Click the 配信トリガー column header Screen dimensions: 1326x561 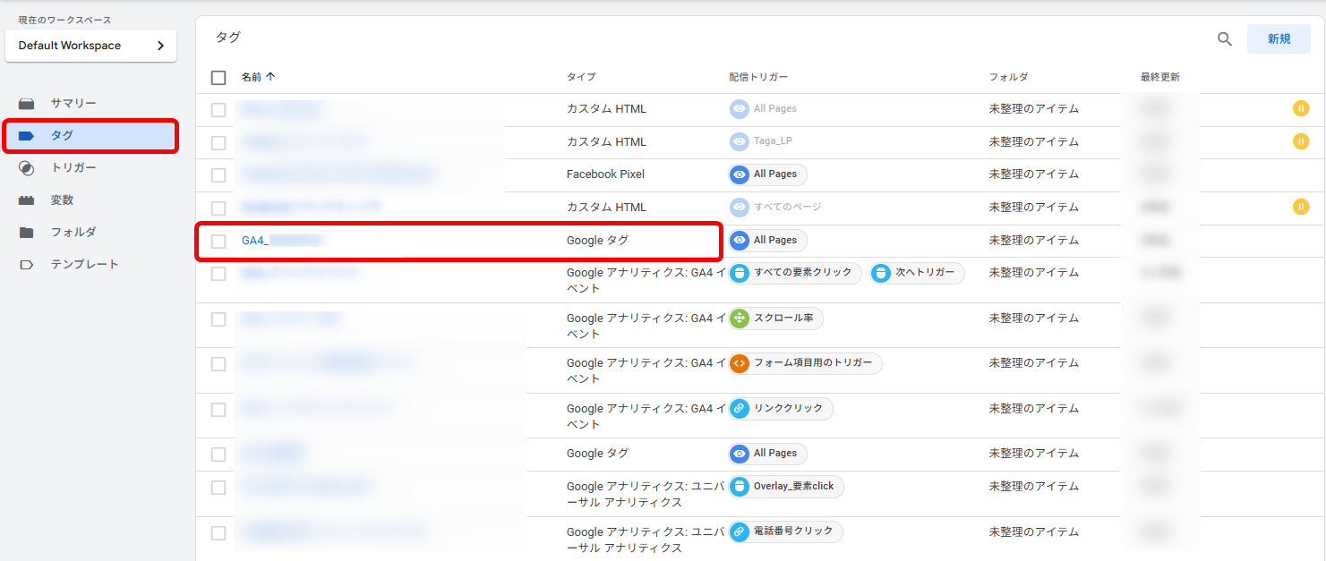[758, 78]
